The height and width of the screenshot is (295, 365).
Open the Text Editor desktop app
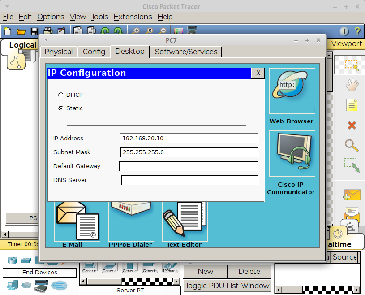point(185,221)
